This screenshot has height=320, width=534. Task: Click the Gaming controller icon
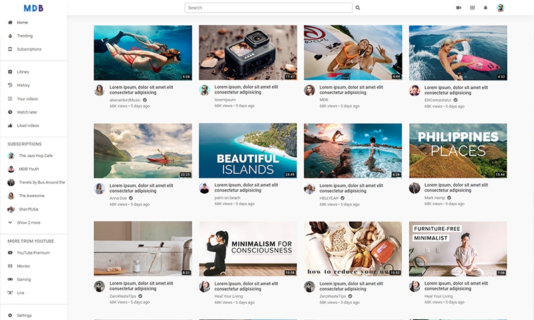[10, 279]
